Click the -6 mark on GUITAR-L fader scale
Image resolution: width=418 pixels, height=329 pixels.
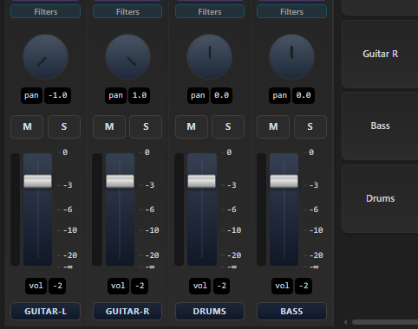click(68, 210)
